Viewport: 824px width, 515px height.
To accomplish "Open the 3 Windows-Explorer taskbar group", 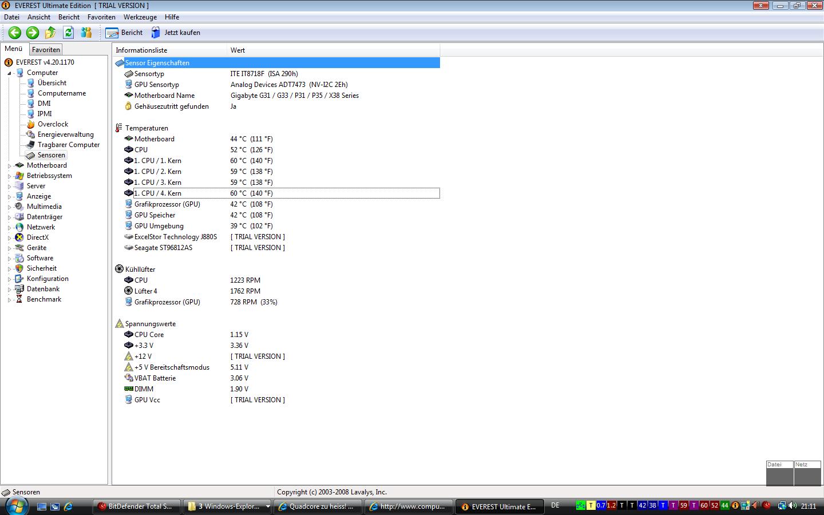I will [x=227, y=506].
